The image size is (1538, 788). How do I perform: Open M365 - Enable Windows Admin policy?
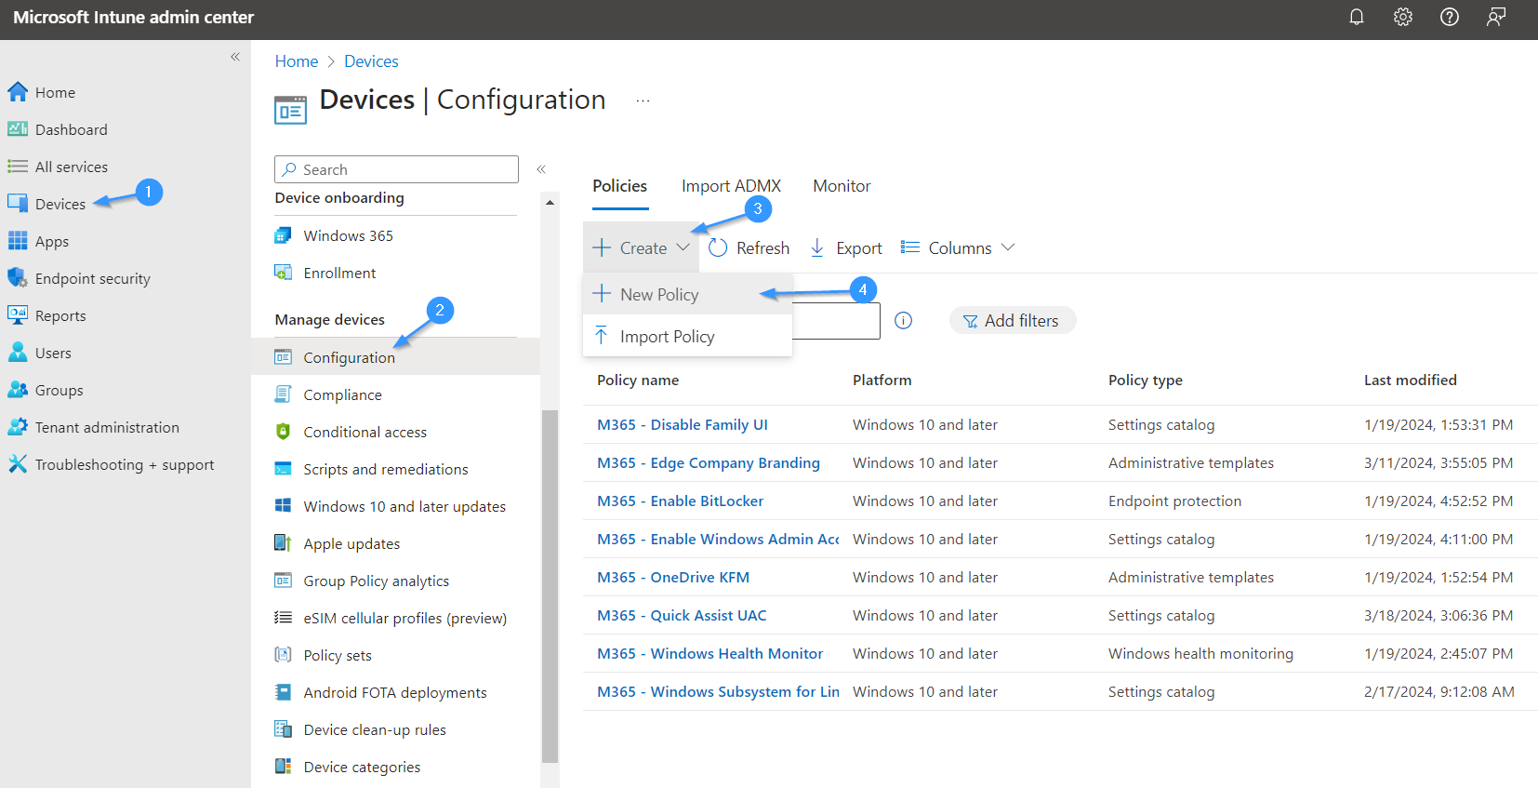[x=718, y=539]
